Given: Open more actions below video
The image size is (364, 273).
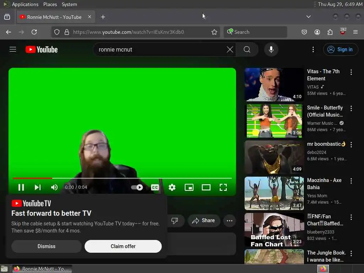Looking at the screenshot, I should 230,220.
